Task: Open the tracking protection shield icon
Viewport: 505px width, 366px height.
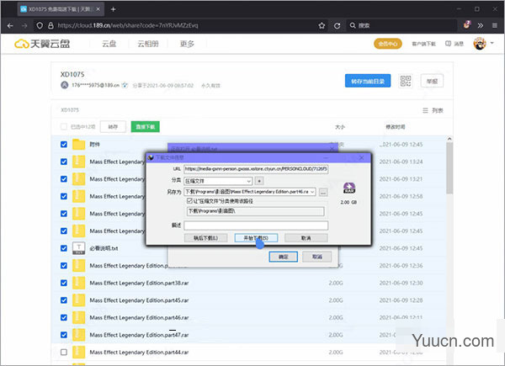Action: (40, 25)
